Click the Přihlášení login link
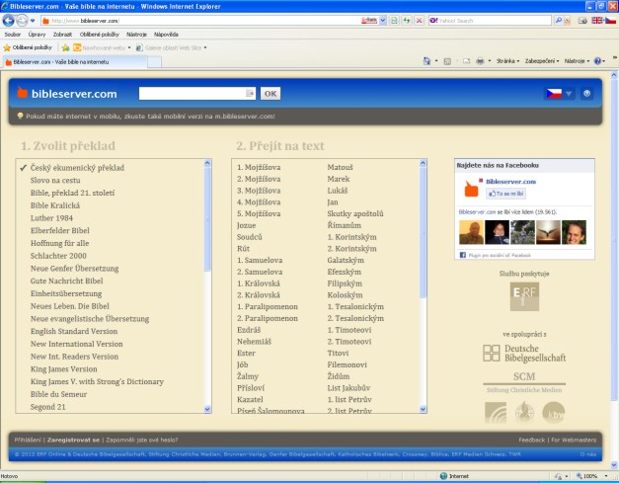Image resolution: width=619 pixels, height=483 pixels. click(28, 440)
